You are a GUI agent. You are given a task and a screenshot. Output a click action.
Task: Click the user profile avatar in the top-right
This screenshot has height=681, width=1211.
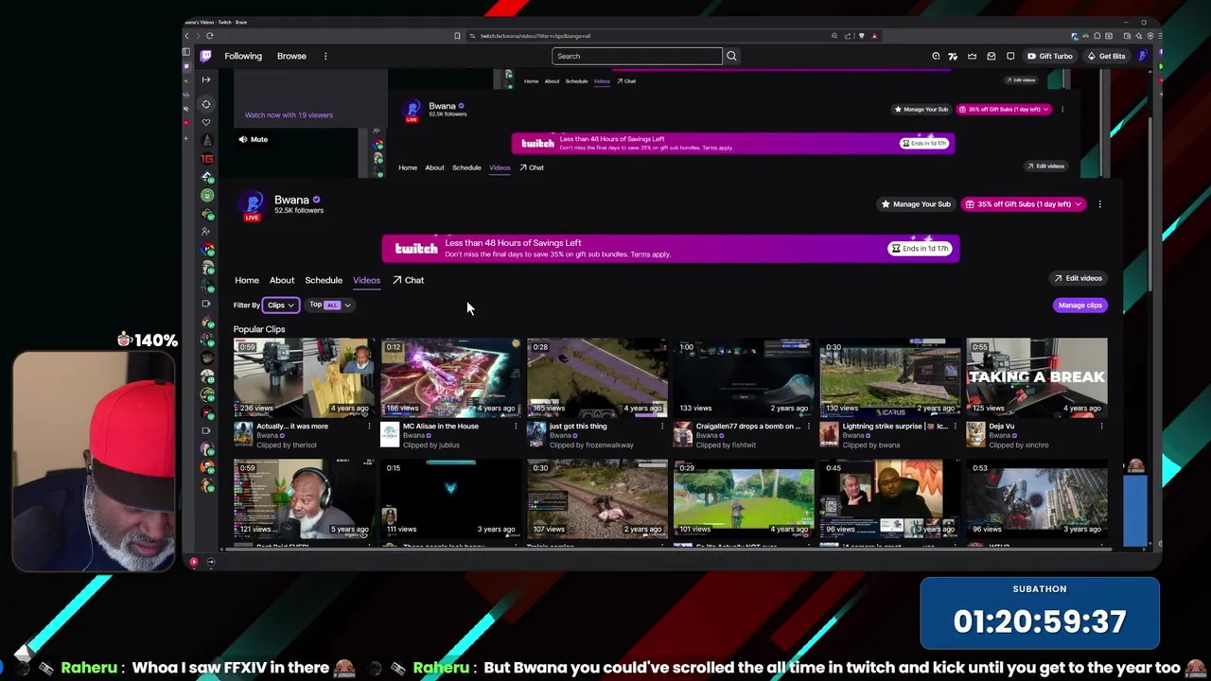tap(1143, 56)
